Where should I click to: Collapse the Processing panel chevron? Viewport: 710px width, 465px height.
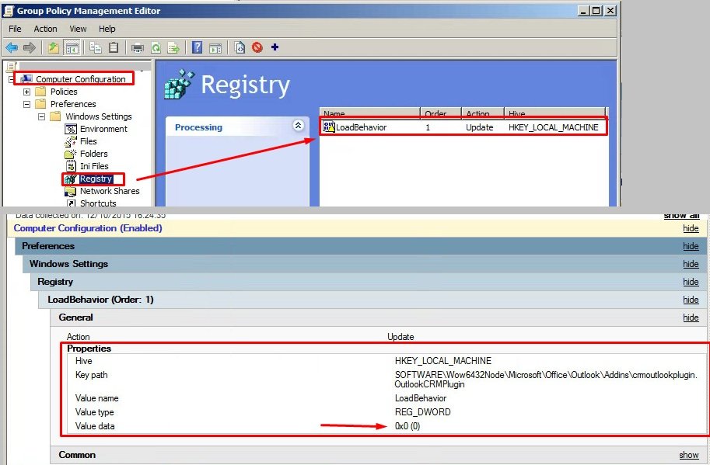297,126
